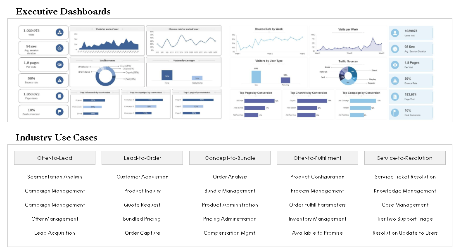461x252 pixels.
Task: Click the dark blue eye icon beside 1,8 pages
Action: coord(59,64)
